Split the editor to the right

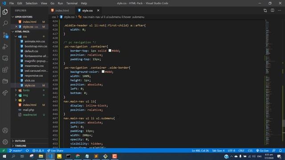(x=273, y=10)
